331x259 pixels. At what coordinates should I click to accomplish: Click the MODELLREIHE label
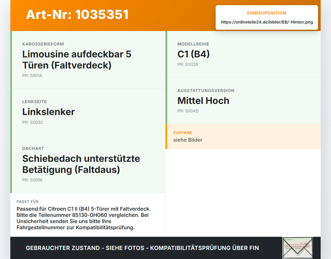(193, 44)
